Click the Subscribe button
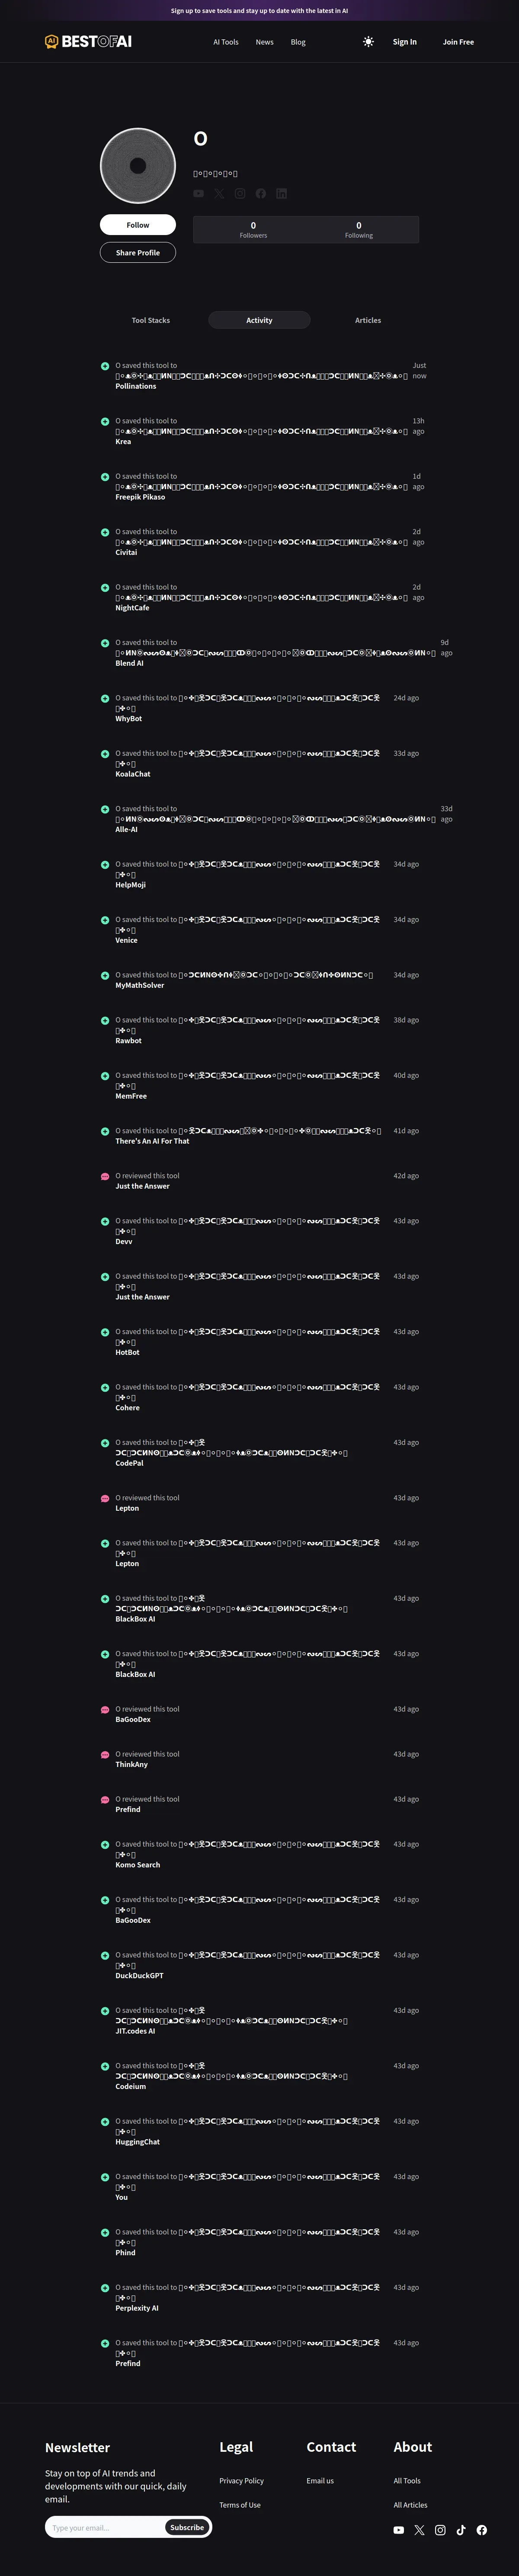This screenshot has height=2576, width=519. point(187,2527)
